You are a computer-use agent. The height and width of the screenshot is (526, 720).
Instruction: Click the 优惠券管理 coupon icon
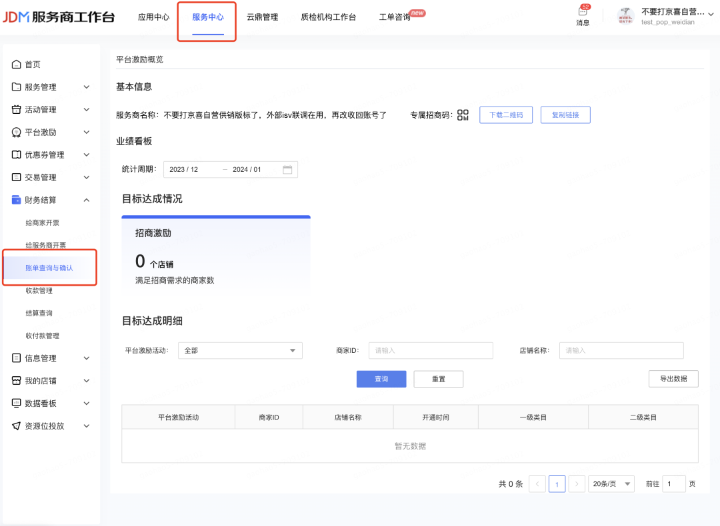(17, 155)
